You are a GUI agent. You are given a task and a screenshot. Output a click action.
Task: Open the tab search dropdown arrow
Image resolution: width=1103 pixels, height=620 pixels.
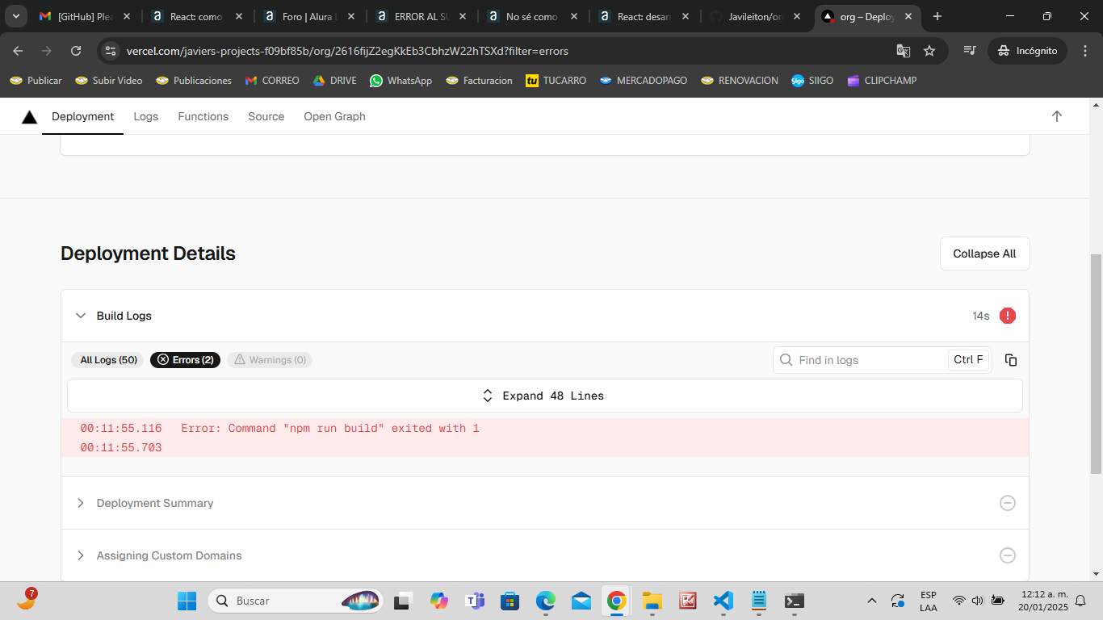(x=15, y=16)
